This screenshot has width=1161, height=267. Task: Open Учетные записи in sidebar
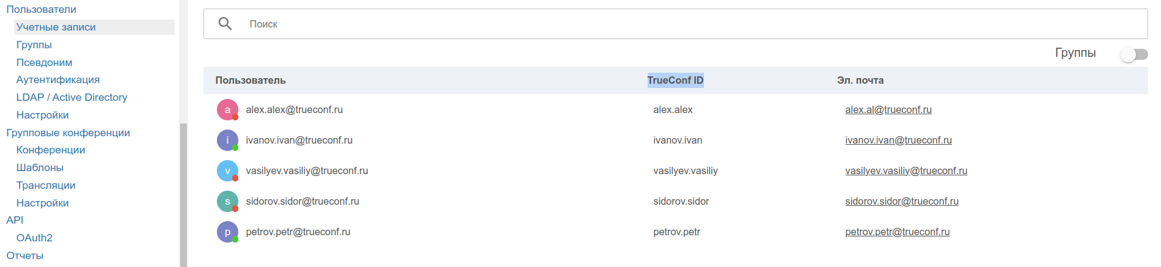[x=56, y=27]
